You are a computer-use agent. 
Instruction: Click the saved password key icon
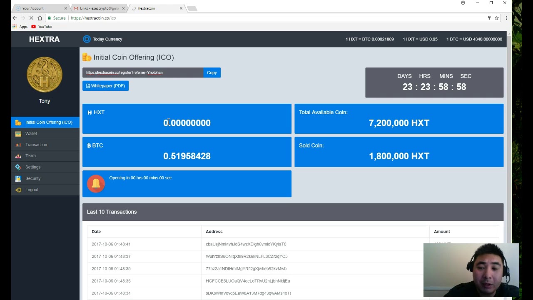[x=489, y=18]
